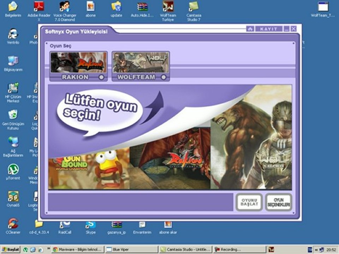Launch WolfTeam Türkiye desktop shortcut
Screen dimensions: 339x254
point(168,11)
